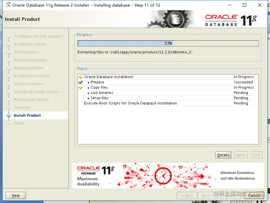Click the Eliminate Downtime banner text
This screenshot has width=270, height=203.
238,176
